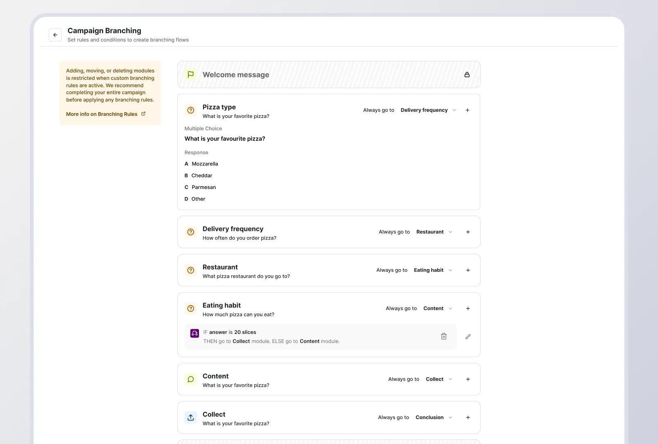This screenshot has width=658, height=444.
Task: Click the purple branching rule icon
Action: coord(194,333)
